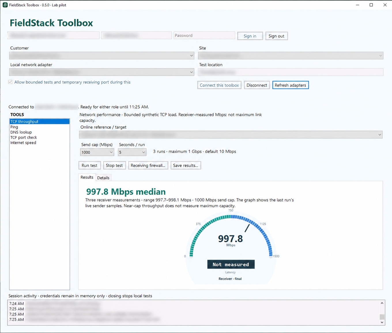Focus the Password field

tap(204, 35)
